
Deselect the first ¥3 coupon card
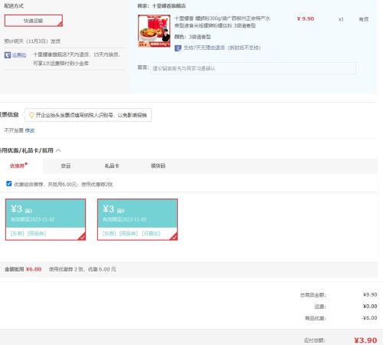[x=45, y=219]
